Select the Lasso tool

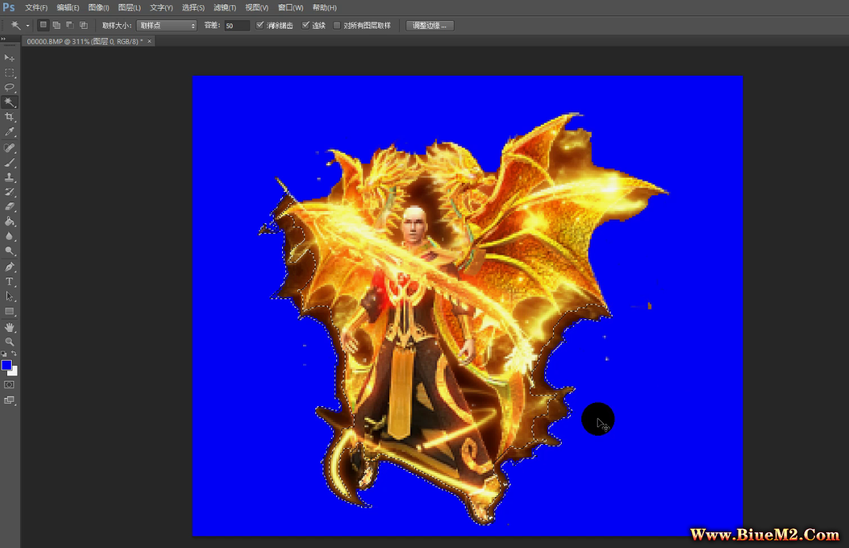pos(9,88)
